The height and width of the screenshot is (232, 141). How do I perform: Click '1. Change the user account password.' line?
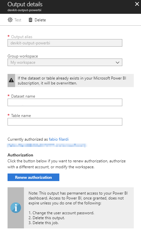click(61, 213)
